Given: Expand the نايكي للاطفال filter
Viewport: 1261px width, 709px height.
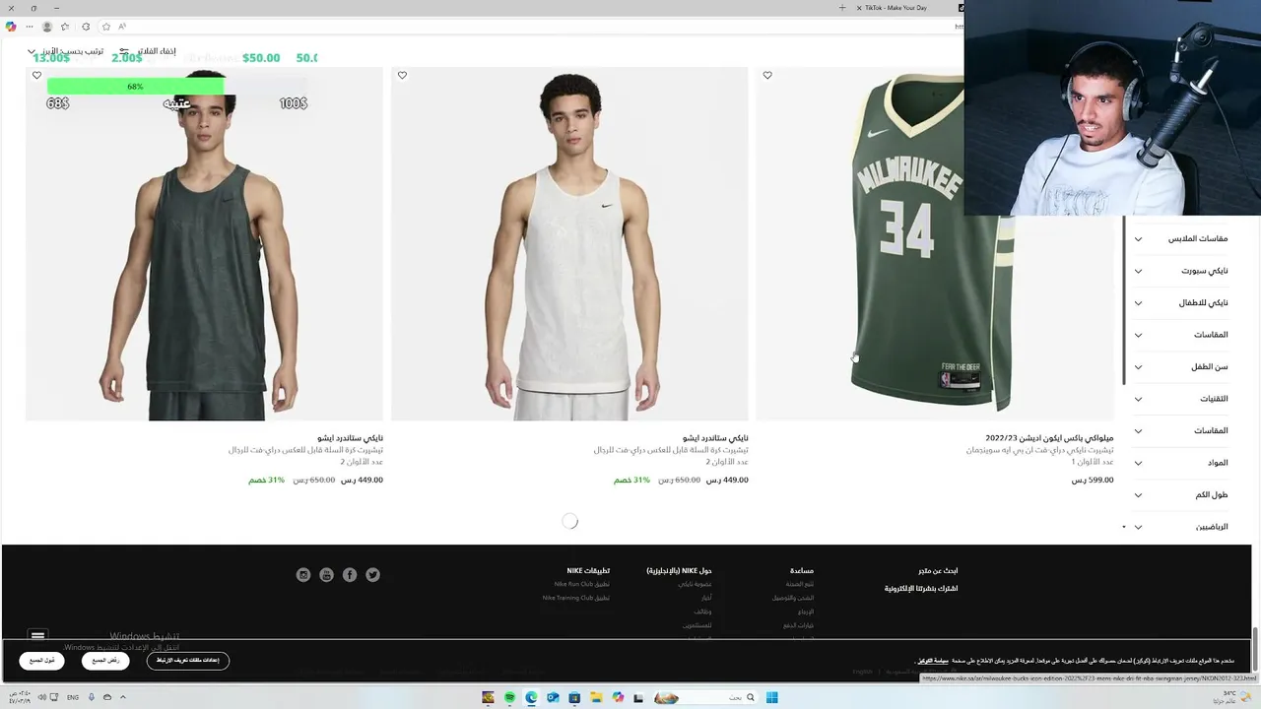Looking at the screenshot, I should tap(1182, 303).
